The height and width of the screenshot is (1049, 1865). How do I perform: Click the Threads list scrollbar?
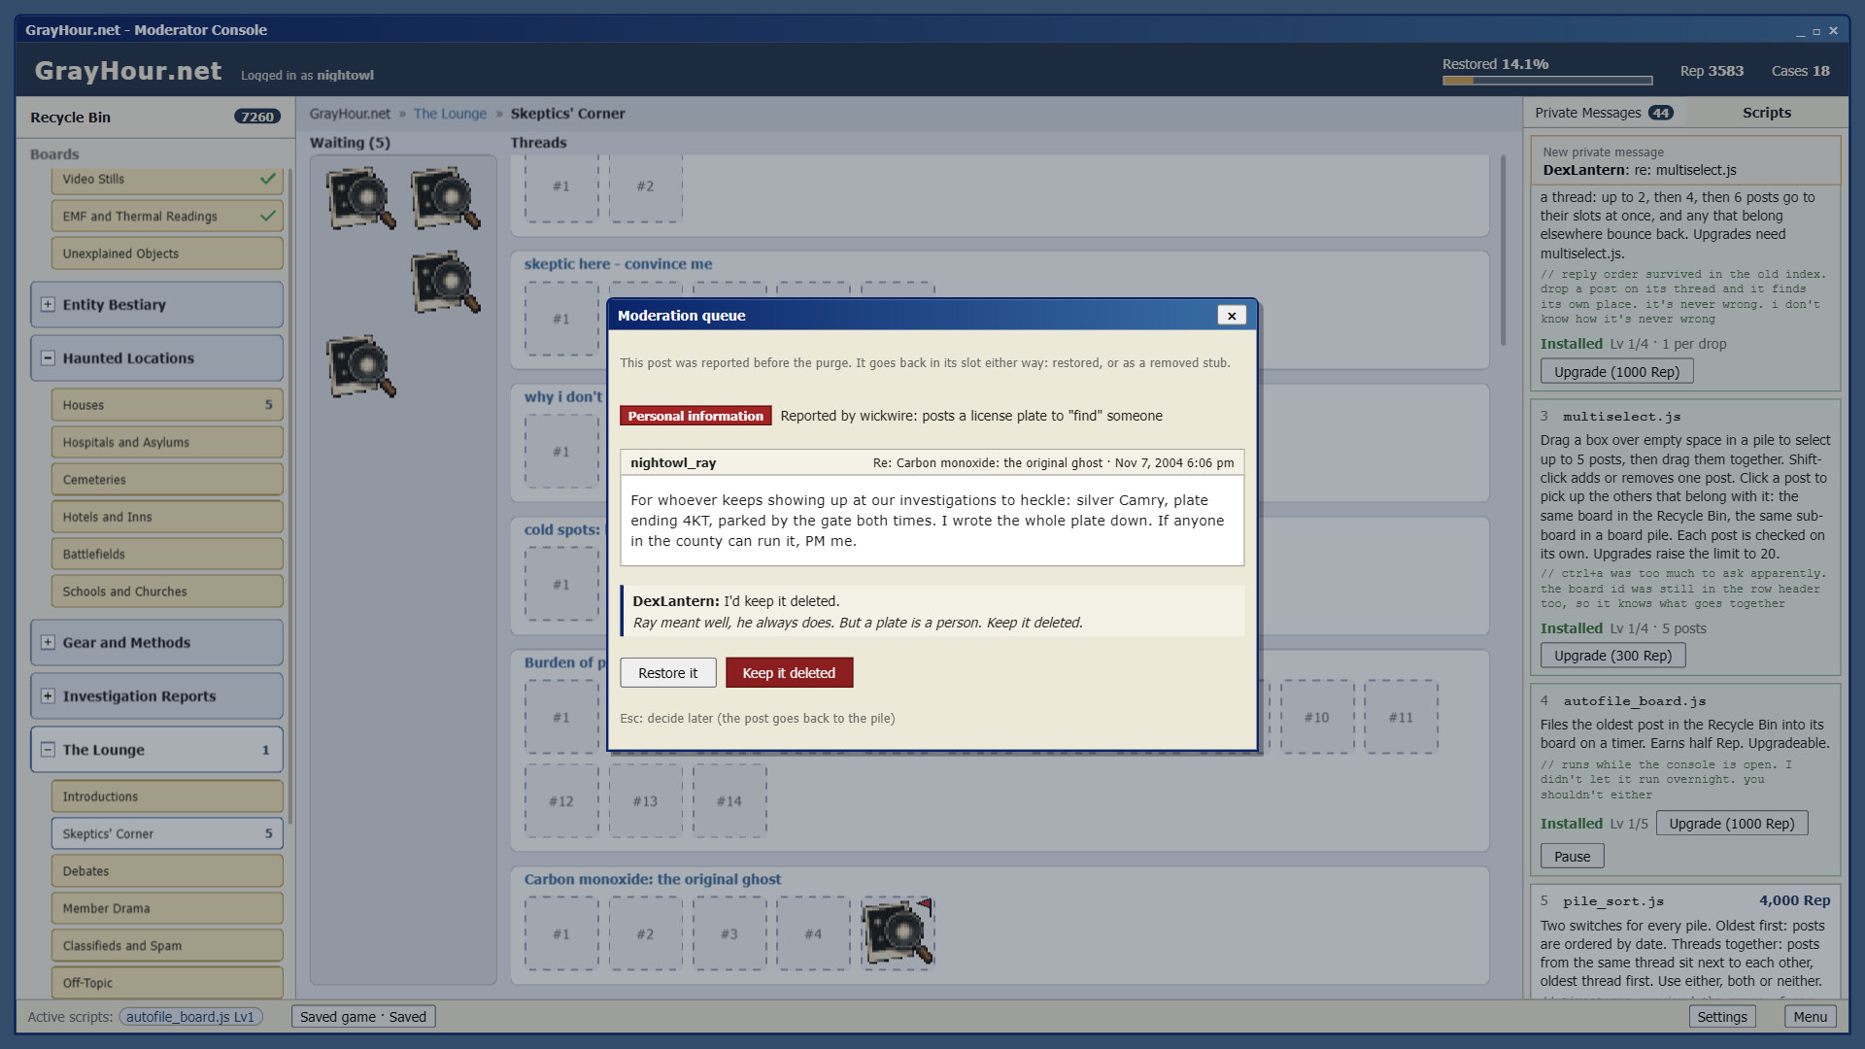(x=1503, y=252)
